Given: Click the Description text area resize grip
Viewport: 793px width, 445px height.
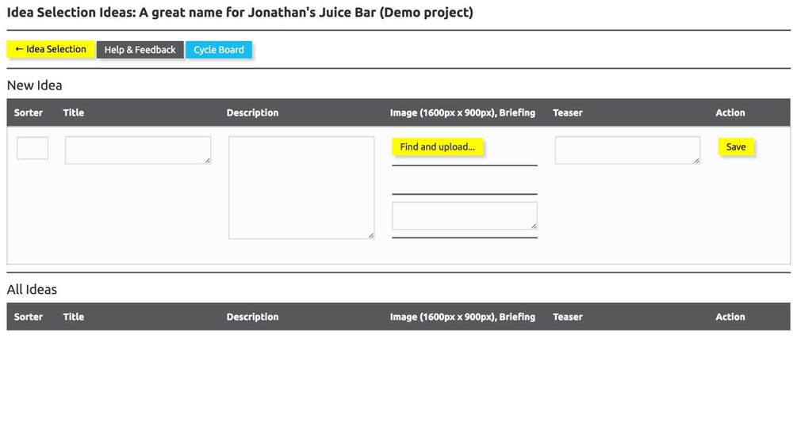Looking at the screenshot, I should pyautogui.click(x=371, y=235).
